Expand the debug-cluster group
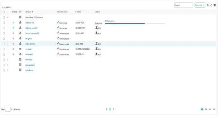Screen dimensions: 218x116 [x=8, y=65]
